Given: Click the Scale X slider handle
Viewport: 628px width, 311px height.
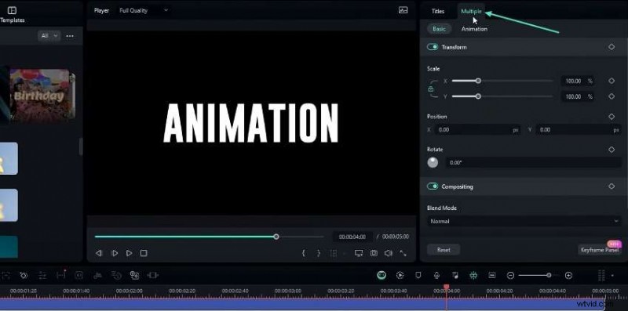Looking at the screenshot, I should pos(478,81).
